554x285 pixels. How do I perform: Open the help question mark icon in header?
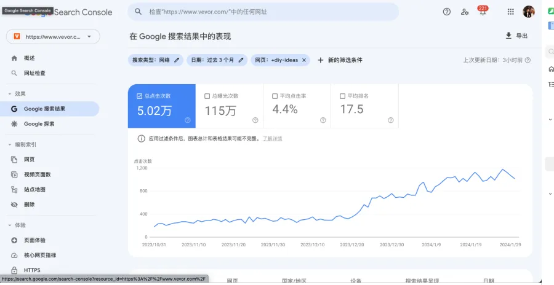(447, 12)
